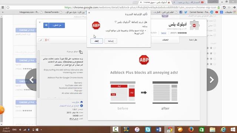The width and height of the screenshot is (237, 133).
Task: Open the ون كارد bookmark
Action: 76,12
